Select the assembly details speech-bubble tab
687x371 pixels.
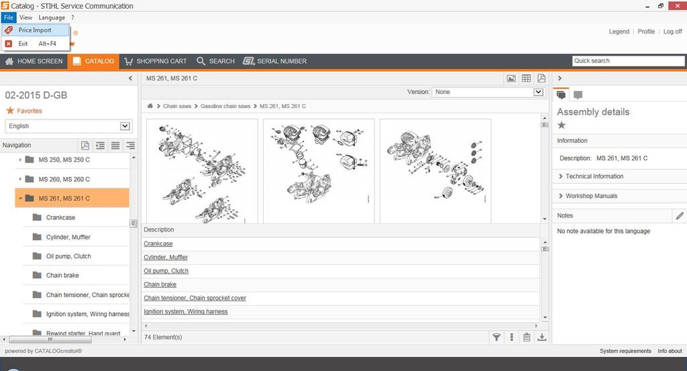tap(561, 95)
